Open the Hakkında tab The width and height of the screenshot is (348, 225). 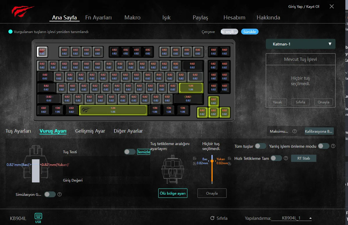click(x=268, y=17)
